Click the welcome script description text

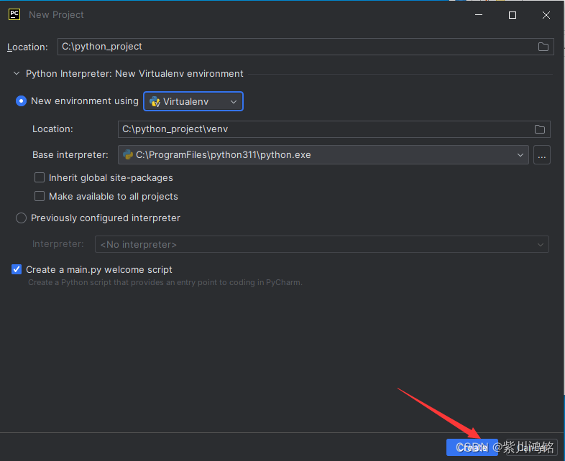pyautogui.click(x=165, y=282)
